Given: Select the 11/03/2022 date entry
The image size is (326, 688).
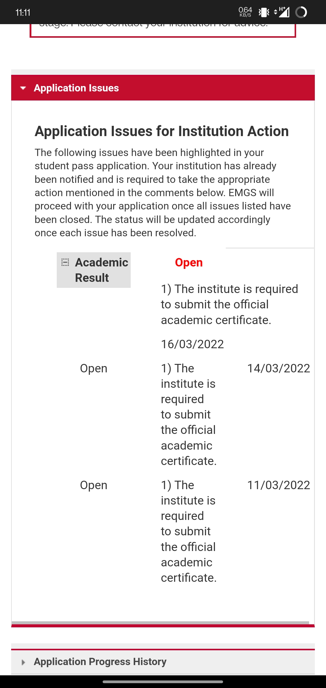Looking at the screenshot, I should coord(278,485).
